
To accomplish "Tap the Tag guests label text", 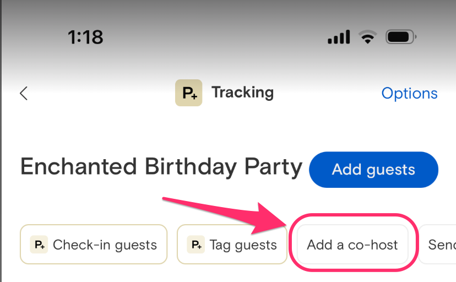I will (243, 245).
